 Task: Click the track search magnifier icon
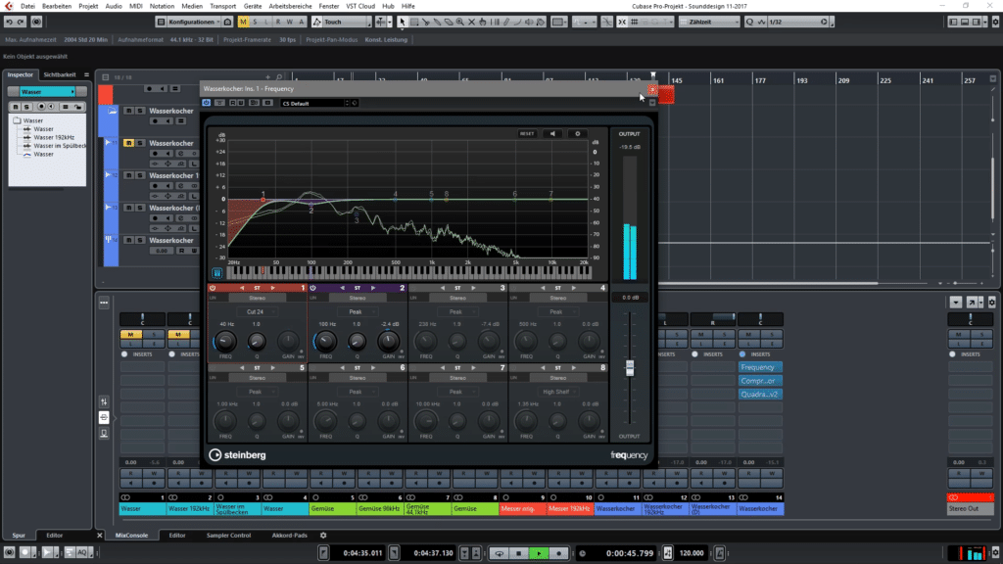click(279, 77)
